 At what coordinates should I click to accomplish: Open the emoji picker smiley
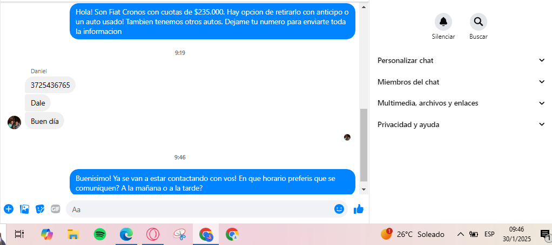click(x=339, y=209)
